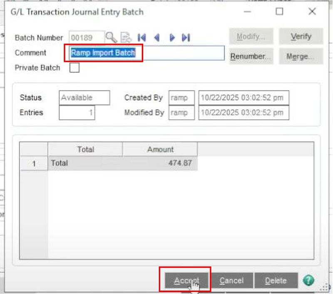Click the Amount column header
This screenshot has width=333, height=294.
(x=160, y=149)
